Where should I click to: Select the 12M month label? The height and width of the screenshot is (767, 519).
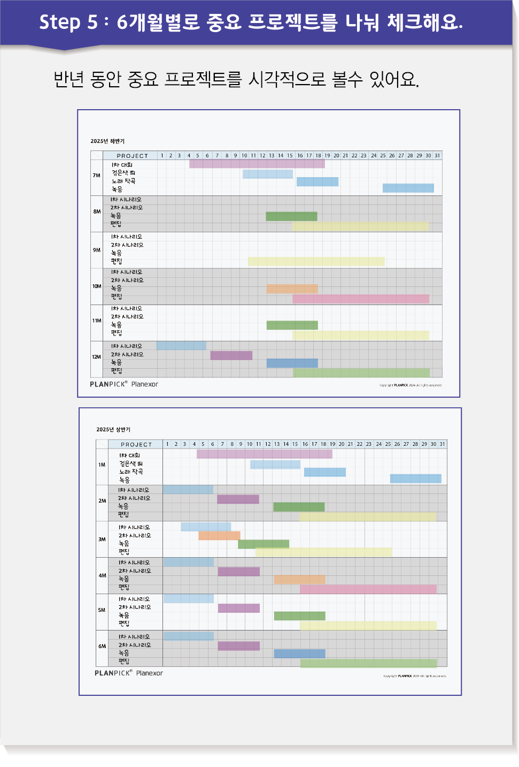coord(97,357)
